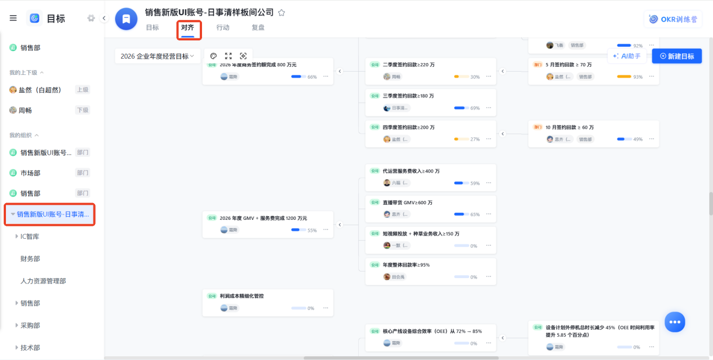This screenshot has height=360, width=713.
Task: Expand 采购部 tree node
Action: [16, 325]
